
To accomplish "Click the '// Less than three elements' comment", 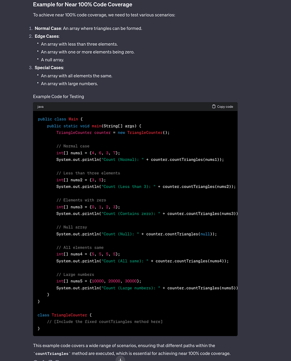I will (x=88, y=173).
